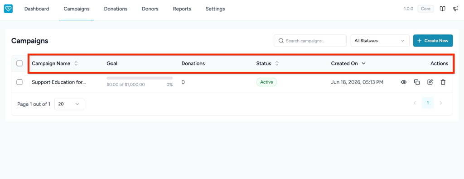Screen dimensions: 464x179
Task: Delete the Support Education campaign
Action: tap(443, 82)
